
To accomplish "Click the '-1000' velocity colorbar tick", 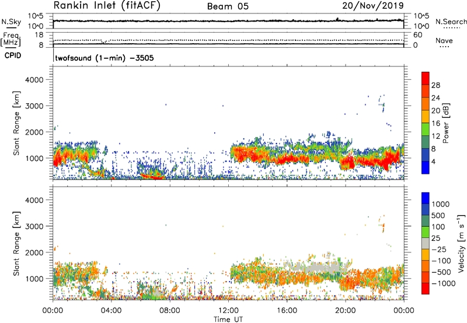I will tap(443, 283).
